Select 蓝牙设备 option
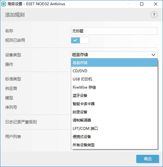The image size is (163, 167). 114,95
